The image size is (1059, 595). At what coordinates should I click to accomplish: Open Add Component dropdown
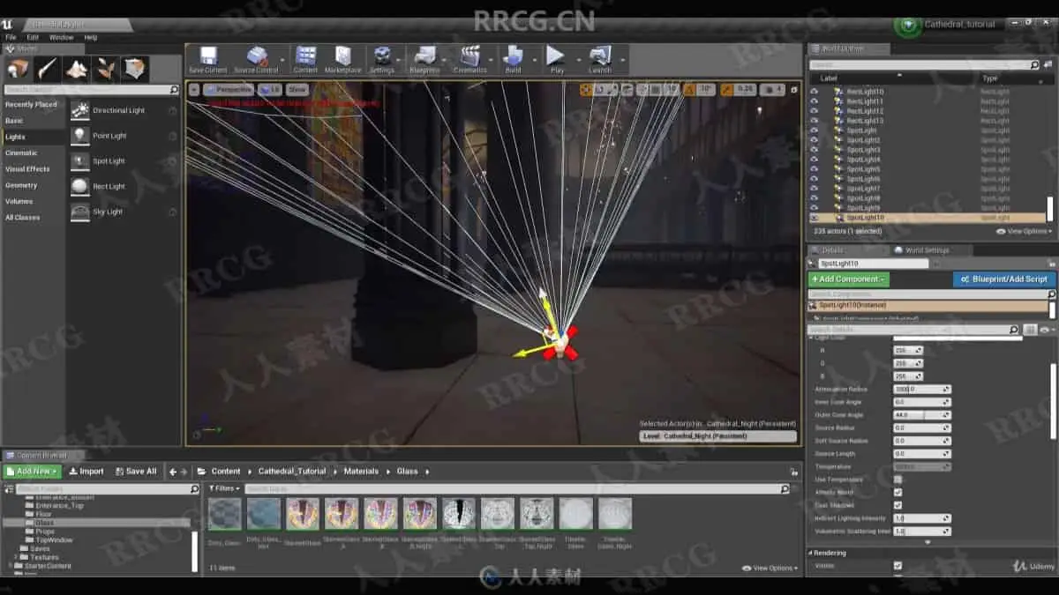click(849, 279)
